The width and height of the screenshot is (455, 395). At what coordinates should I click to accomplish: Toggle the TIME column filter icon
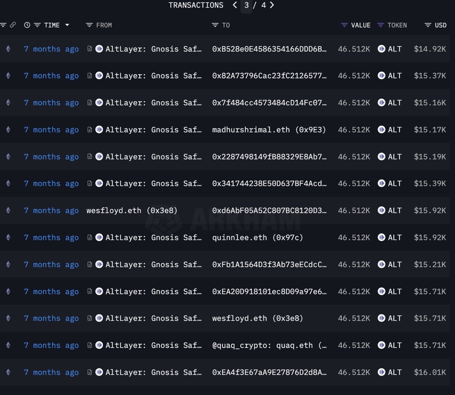point(37,25)
